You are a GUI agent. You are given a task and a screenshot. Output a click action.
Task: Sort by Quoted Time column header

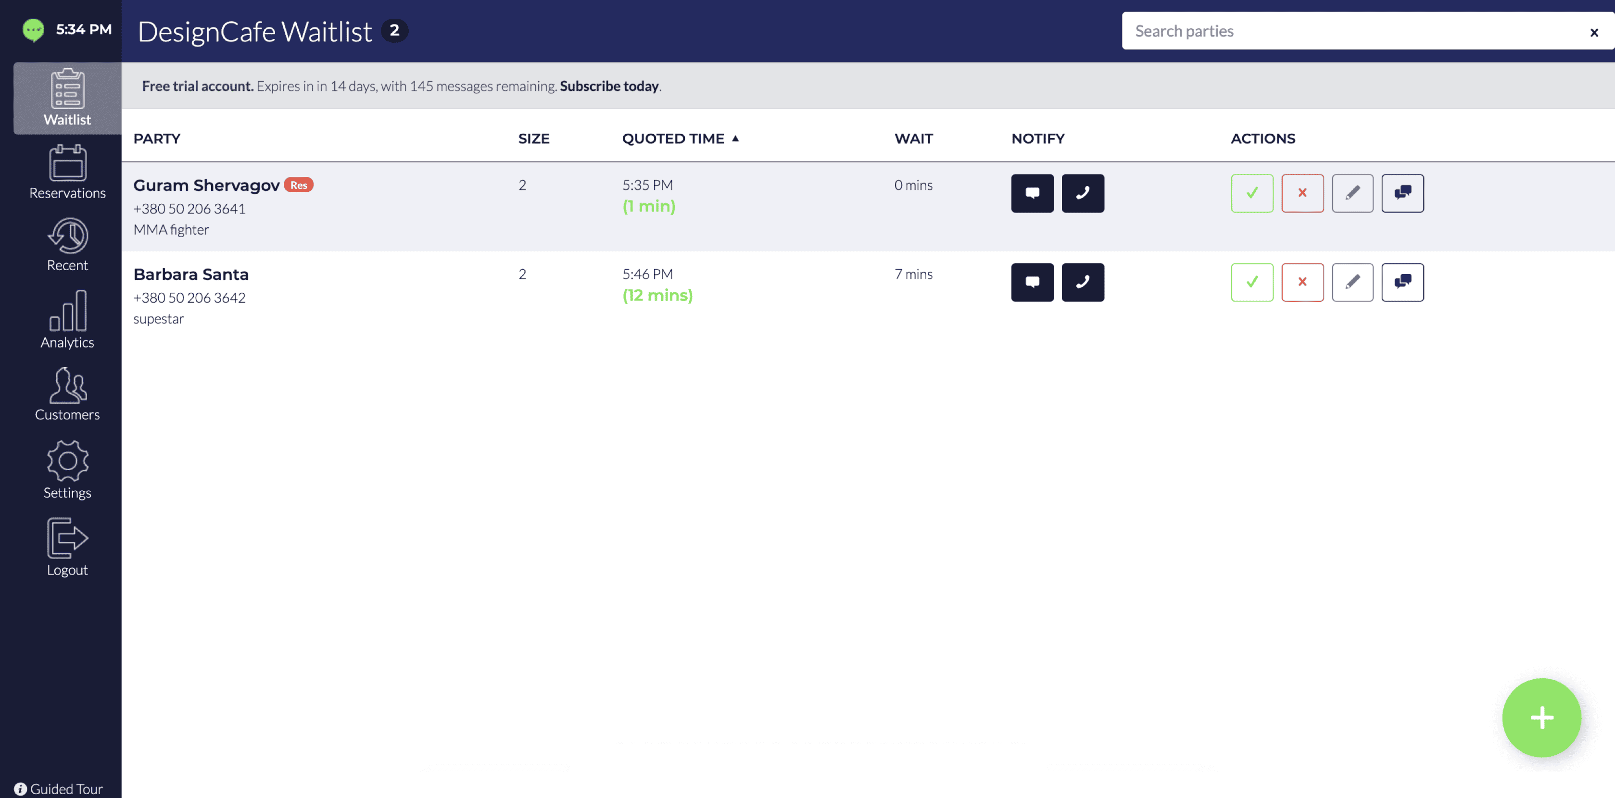(x=673, y=138)
